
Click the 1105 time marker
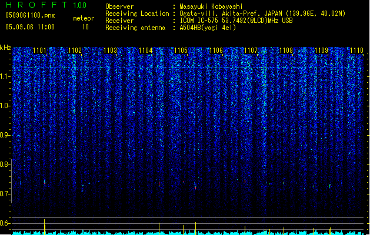pyautogui.click(x=181, y=51)
